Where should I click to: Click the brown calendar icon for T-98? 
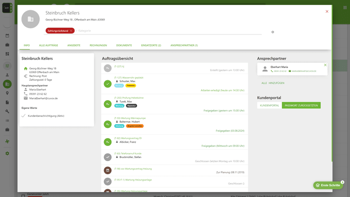click(107, 170)
